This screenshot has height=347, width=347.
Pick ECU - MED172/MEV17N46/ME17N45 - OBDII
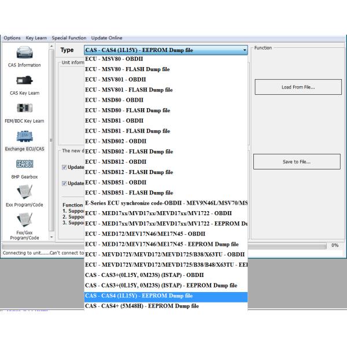click(x=166, y=234)
